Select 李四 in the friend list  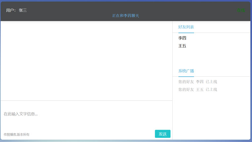click(x=182, y=38)
